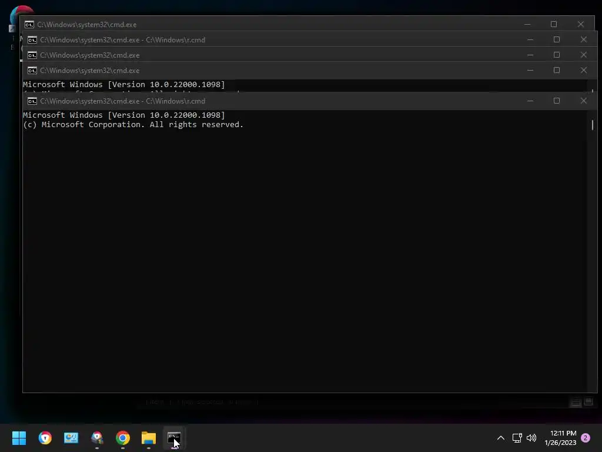Close the background r.cmd window
The image size is (602, 452).
coord(584,39)
